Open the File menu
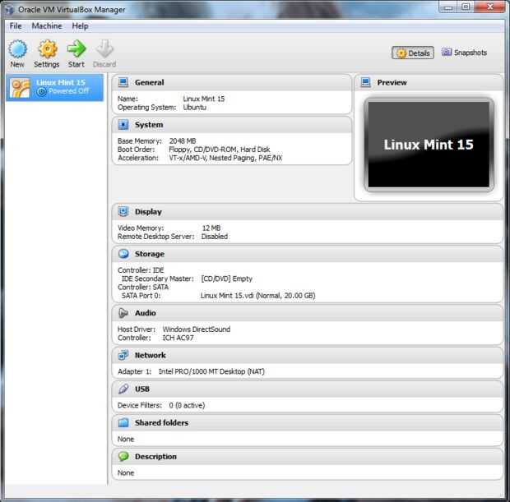This screenshot has width=510, height=502. (16, 26)
